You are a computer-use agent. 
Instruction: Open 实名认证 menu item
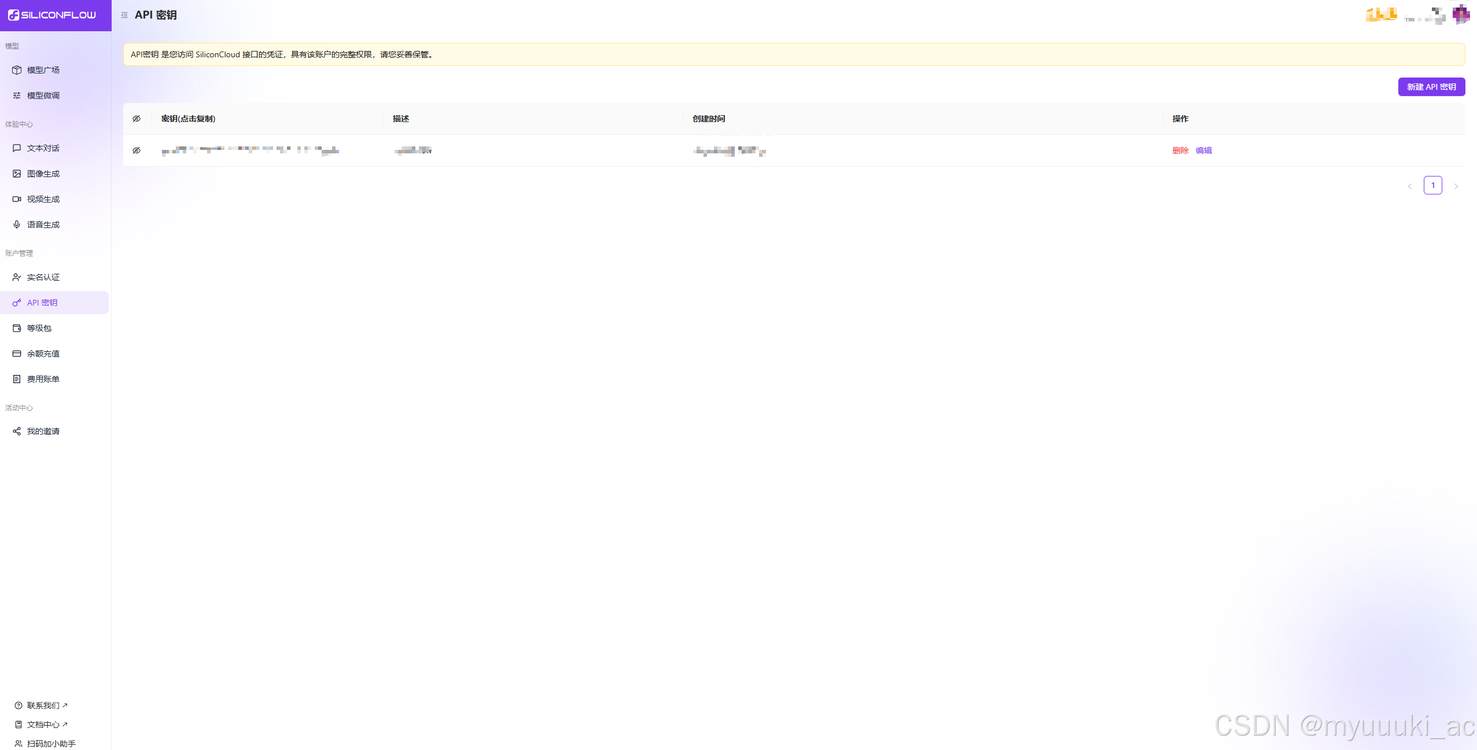tap(43, 277)
